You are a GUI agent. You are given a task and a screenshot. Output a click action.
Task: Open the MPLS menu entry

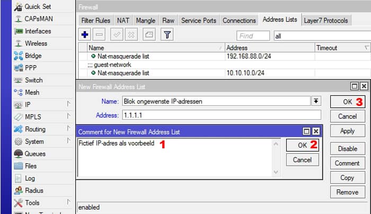[28, 117]
